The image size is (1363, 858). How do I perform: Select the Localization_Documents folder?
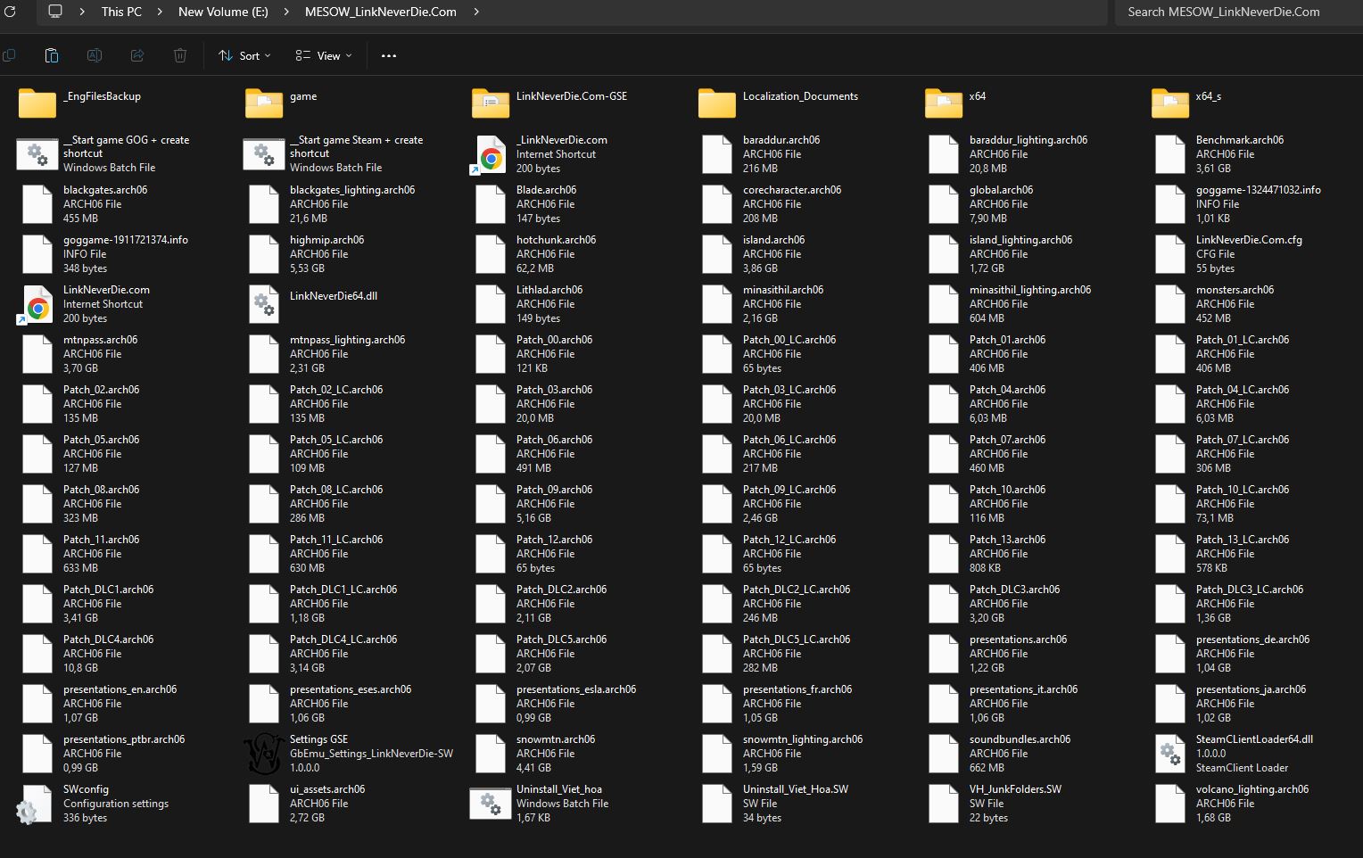tap(717, 103)
